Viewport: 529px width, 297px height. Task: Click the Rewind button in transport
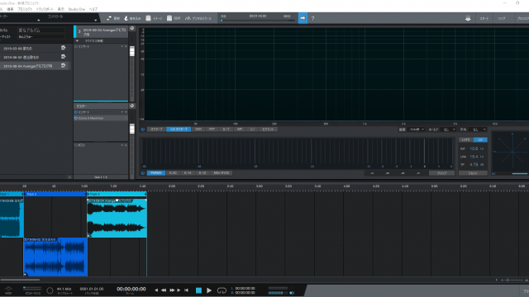(x=164, y=290)
